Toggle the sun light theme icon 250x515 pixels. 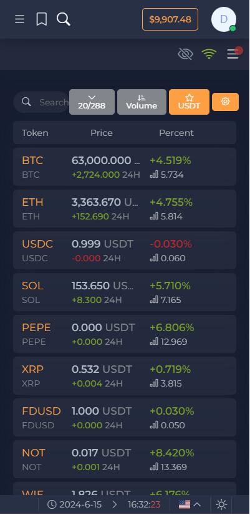(x=221, y=504)
